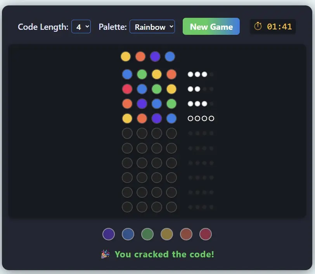The image size is (315, 274).
Task: Select the green peg from the color palette
Action: [147, 234]
